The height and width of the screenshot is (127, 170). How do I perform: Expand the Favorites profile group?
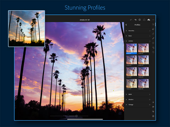131,31
